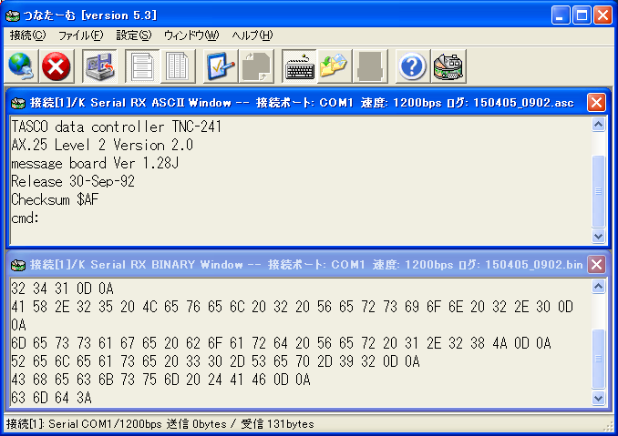Open the checkmark settings notepad icon
The image size is (618, 436).
point(221,66)
